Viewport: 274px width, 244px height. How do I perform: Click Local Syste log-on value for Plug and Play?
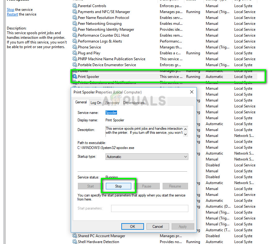[243, 53]
